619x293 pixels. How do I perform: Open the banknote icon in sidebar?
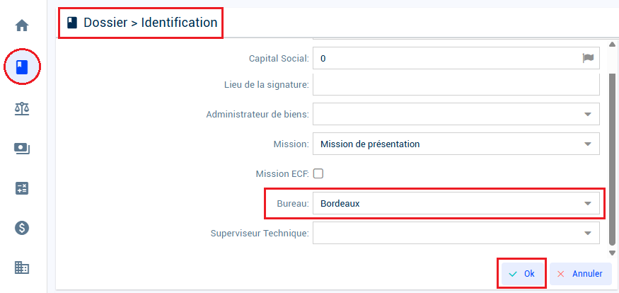point(22,149)
